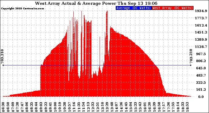Image resolution: width=209 pixels, height=113 pixels.
Task: Click the 08:25 time axis label
Action: point(32,107)
